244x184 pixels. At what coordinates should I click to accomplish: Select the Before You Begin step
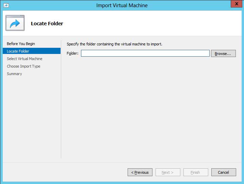(x=21, y=44)
